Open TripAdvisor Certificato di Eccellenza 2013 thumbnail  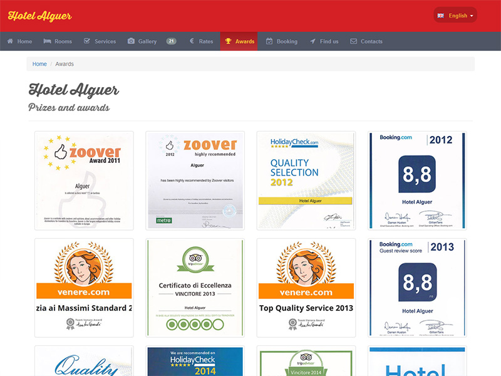click(x=195, y=288)
